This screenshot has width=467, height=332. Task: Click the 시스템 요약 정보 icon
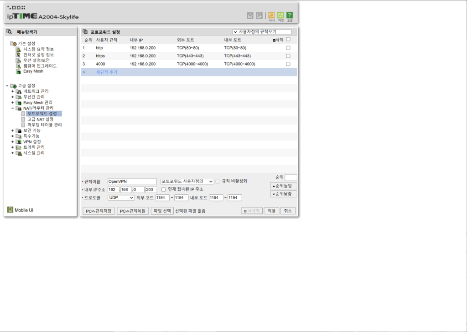tap(19, 49)
